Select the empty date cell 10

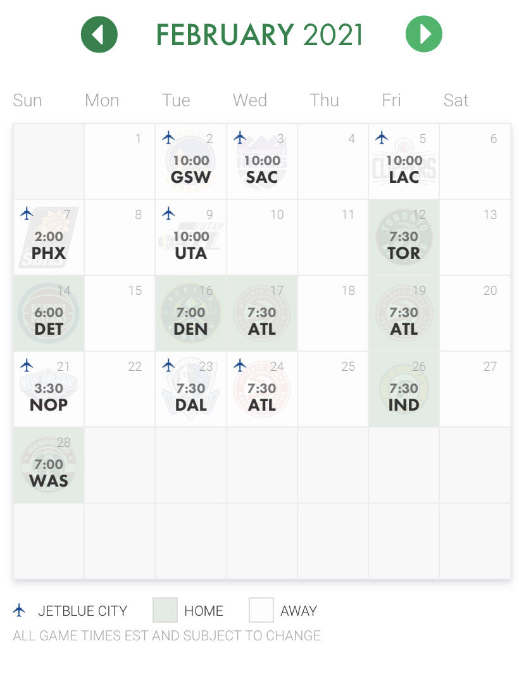coord(262,237)
